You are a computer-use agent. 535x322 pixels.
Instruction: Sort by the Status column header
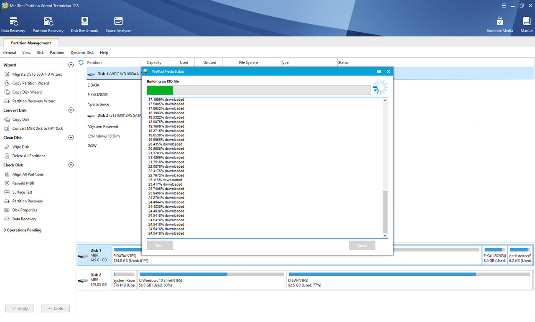pyautogui.click(x=435, y=62)
